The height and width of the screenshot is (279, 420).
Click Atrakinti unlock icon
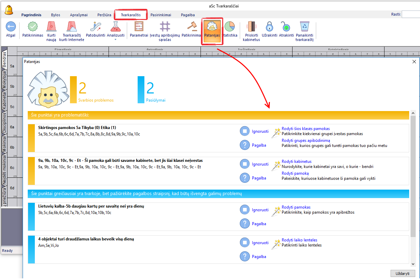(x=286, y=27)
